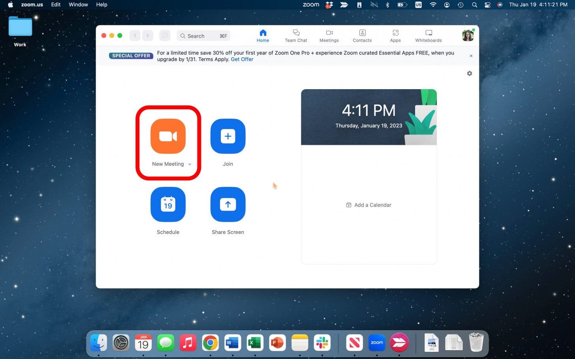Open the zoom.us menu
The height and width of the screenshot is (359, 575).
[32, 5]
